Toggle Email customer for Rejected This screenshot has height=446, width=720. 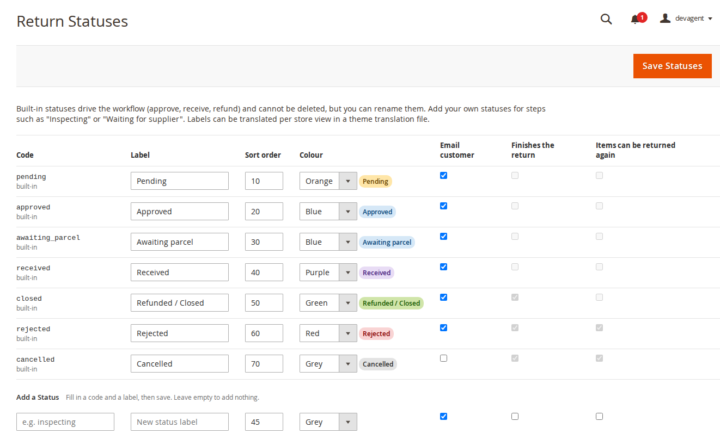point(443,327)
